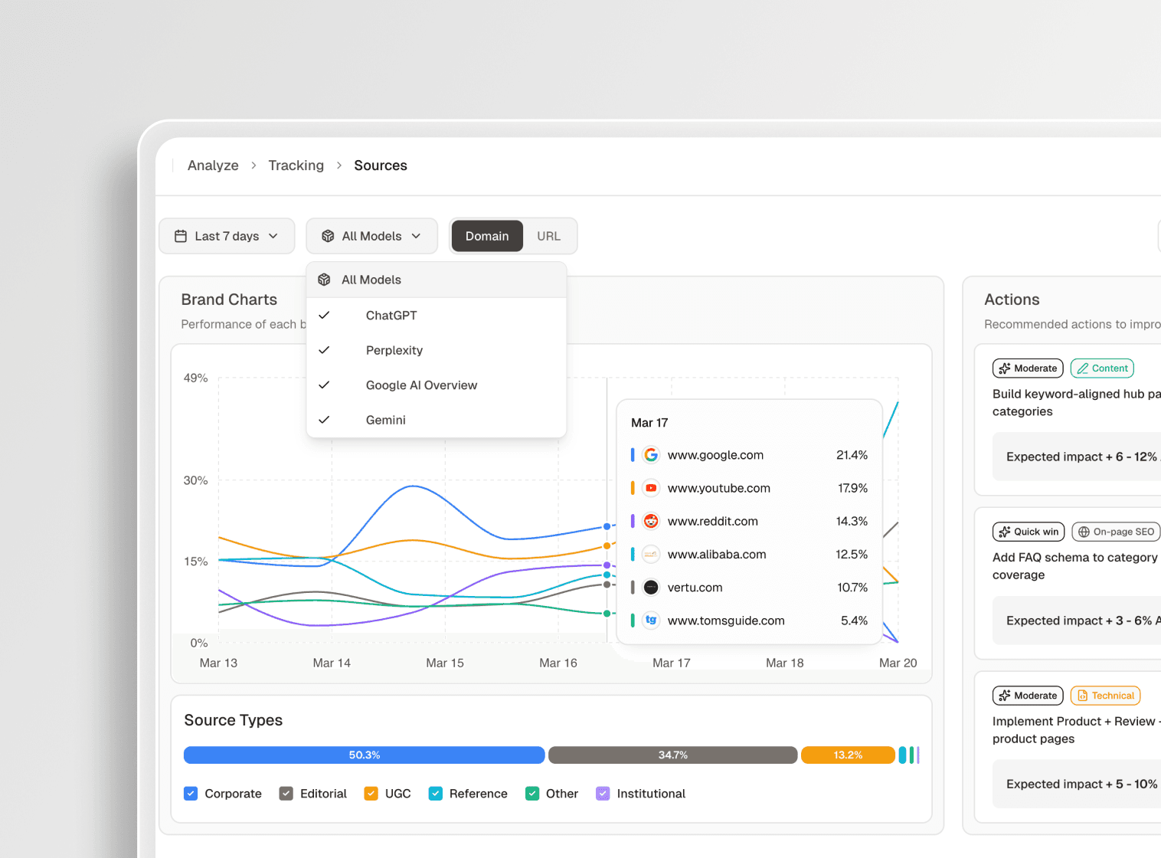This screenshot has height=858, width=1161.
Task: Click the Google favicon next to www.google.com
Action: [x=650, y=454]
